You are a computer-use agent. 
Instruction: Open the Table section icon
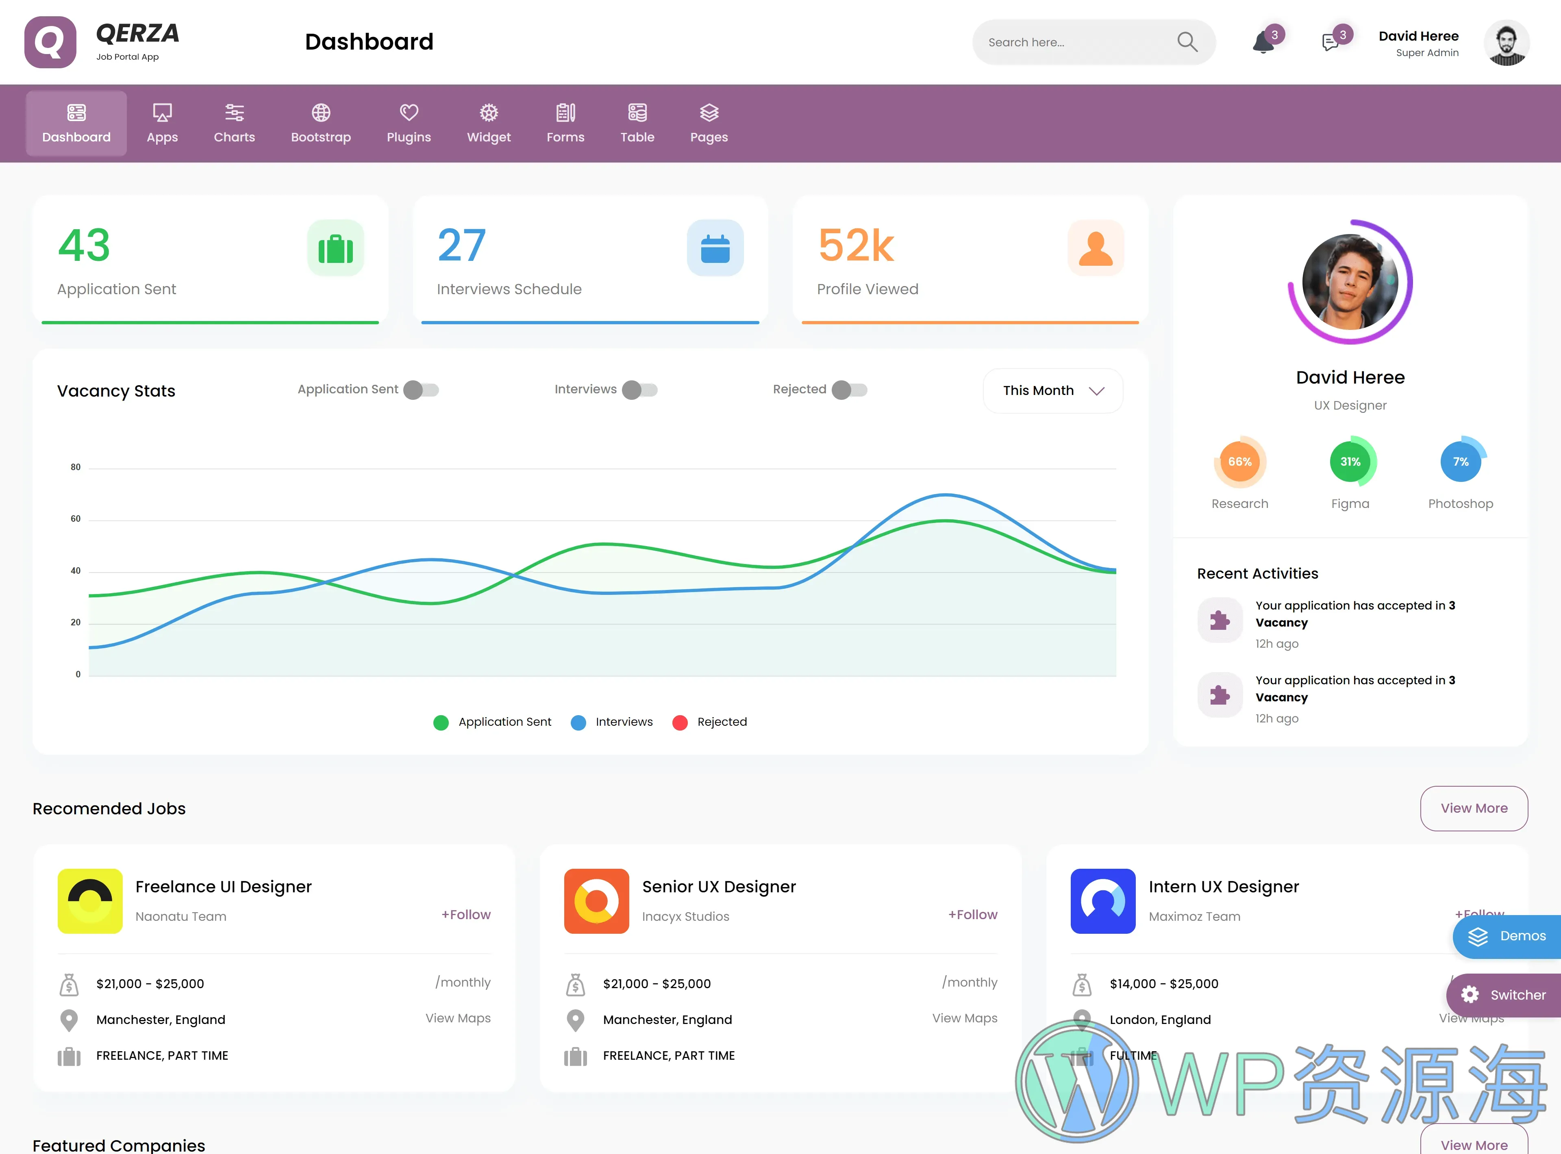click(x=637, y=113)
